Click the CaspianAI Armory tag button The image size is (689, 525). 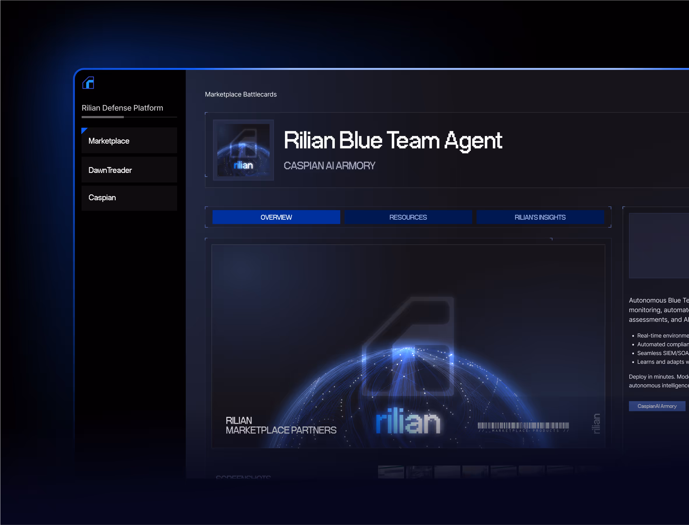point(657,406)
